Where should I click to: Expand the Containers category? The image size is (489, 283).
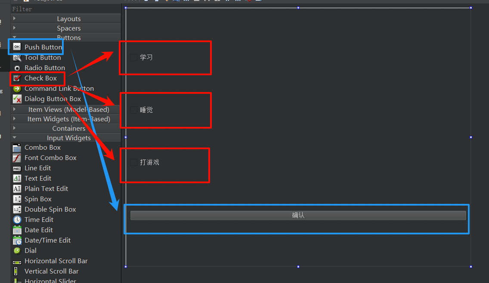pos(14,128)
